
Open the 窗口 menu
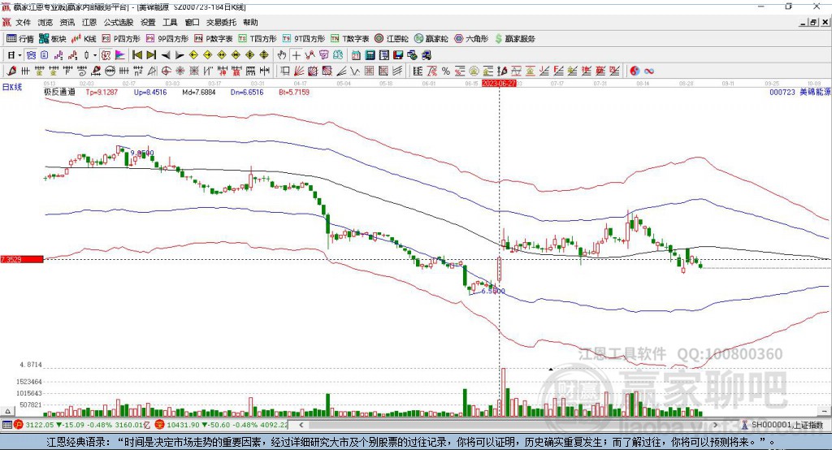tap(192, 22)
